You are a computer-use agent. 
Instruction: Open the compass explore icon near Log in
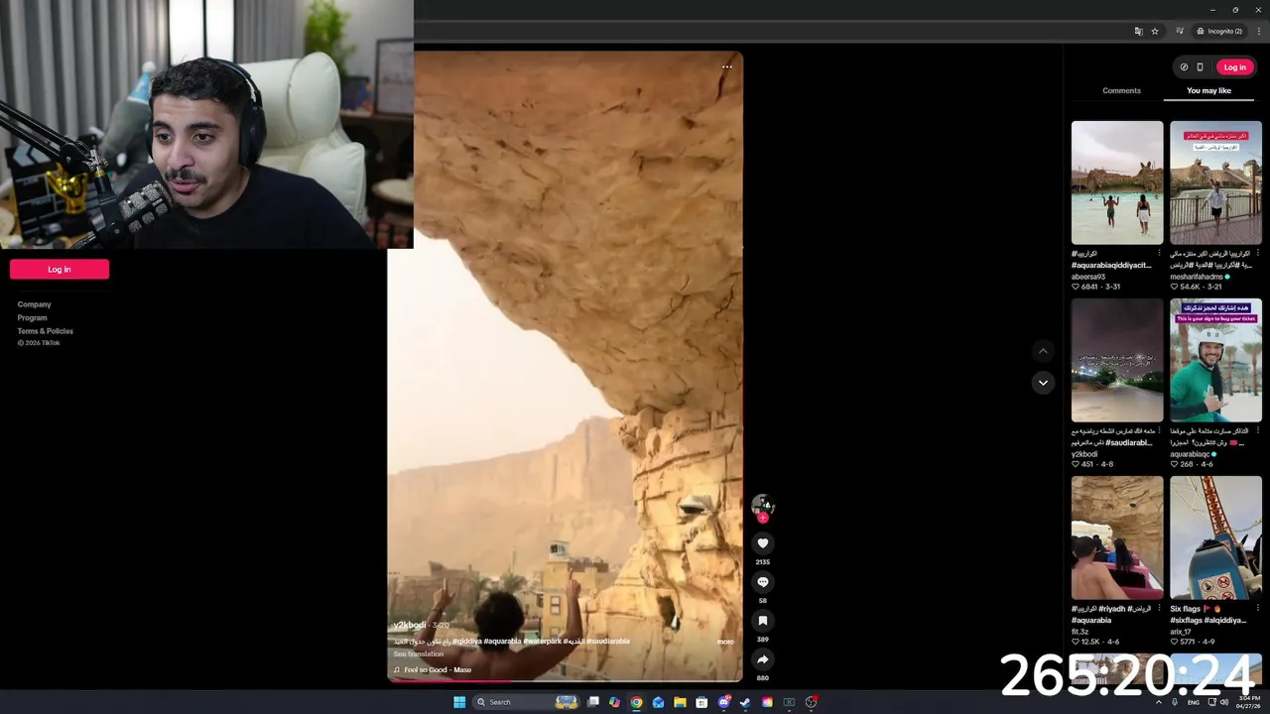tap(1184, 67)
